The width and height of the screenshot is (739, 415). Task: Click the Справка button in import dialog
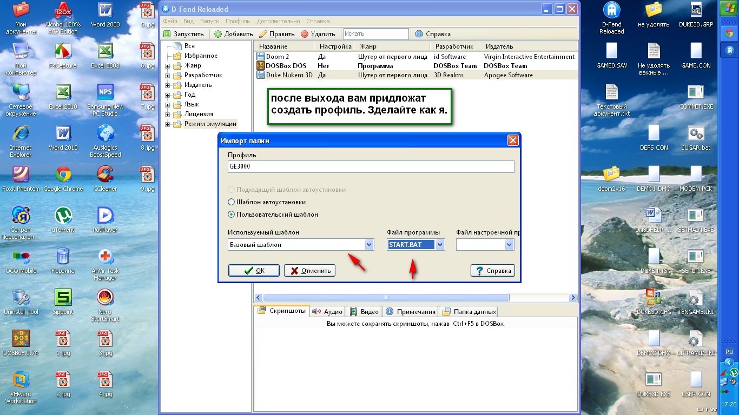pos(492,271)
